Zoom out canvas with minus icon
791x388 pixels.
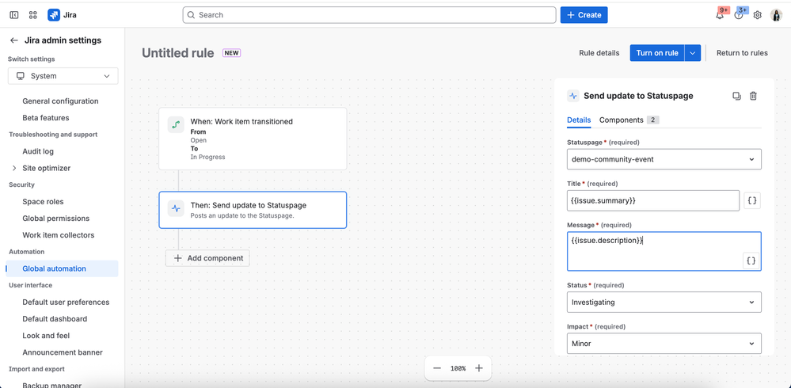click(437, 368)
